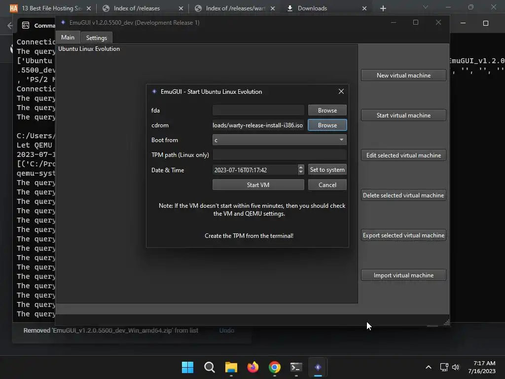Click Set to system button
Viewport: 505px width, 379px height.
[x=327, y=170]
